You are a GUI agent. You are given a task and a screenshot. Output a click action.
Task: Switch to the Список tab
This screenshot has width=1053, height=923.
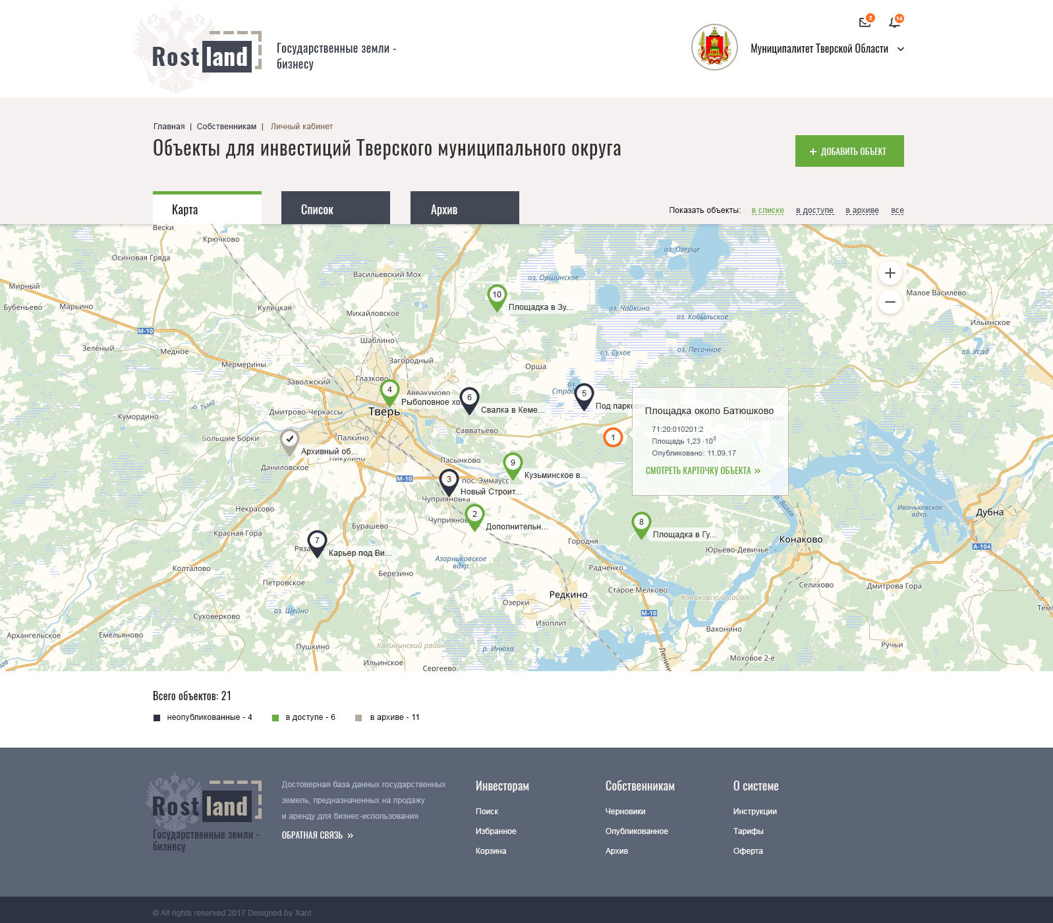click(335, 208)
